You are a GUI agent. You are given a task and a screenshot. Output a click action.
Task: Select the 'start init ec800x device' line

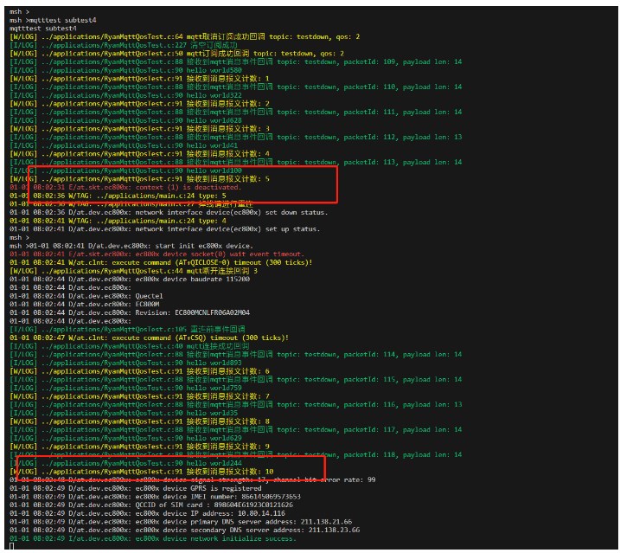coord(131,246)
